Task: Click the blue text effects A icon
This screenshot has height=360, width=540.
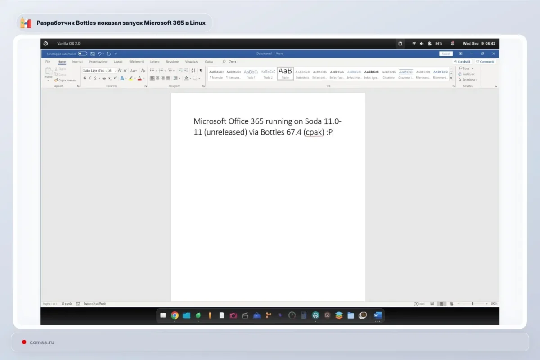Action: click(122, 78)
